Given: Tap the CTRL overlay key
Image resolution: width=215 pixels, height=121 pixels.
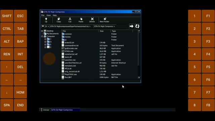Looking at the screenshot, I should click(x=7, y=29).
